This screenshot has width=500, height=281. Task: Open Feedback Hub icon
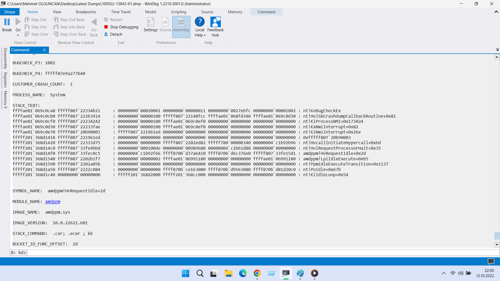215,22
